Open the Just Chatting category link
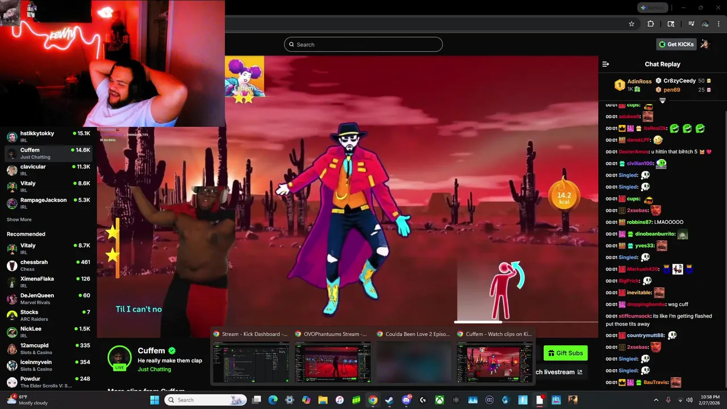727x409 pixels. pyautogui.click(x=154, y=369)
